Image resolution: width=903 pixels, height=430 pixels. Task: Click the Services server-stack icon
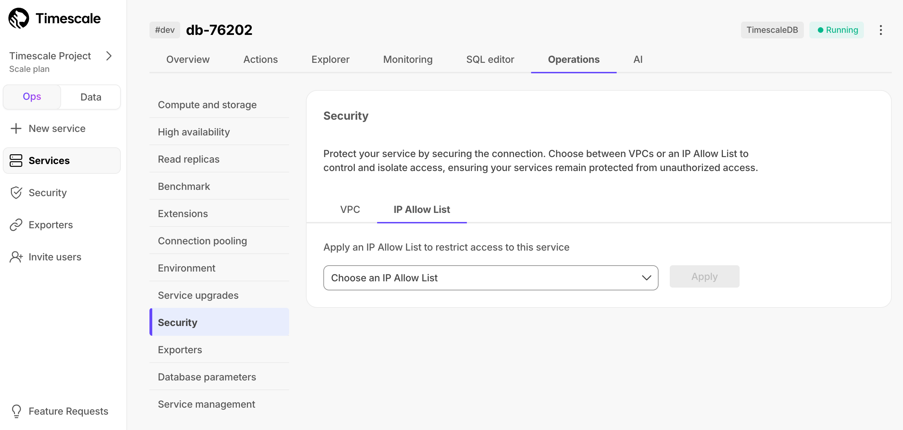coord(16,161)
